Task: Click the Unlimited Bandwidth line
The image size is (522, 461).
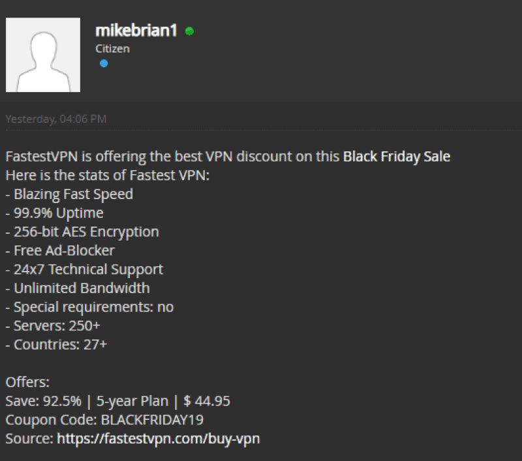Action: click(78, 288)
